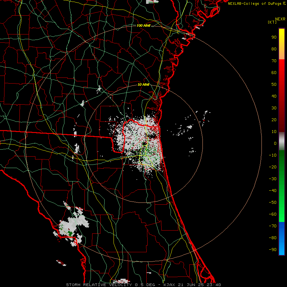Viewport: 287px width, 287px height.
Task: Click the 80 scale value
Action: coord(274,49)
